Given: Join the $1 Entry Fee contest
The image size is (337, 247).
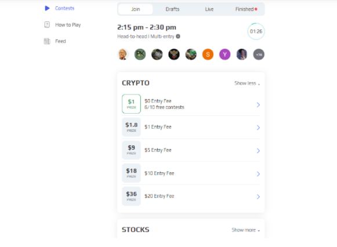Looking at the screenshot, I should coord(191,127).
